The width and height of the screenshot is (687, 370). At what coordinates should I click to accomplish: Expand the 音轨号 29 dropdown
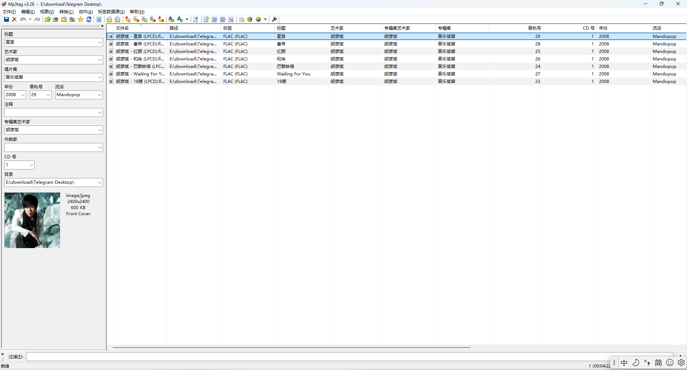point(48,95)
